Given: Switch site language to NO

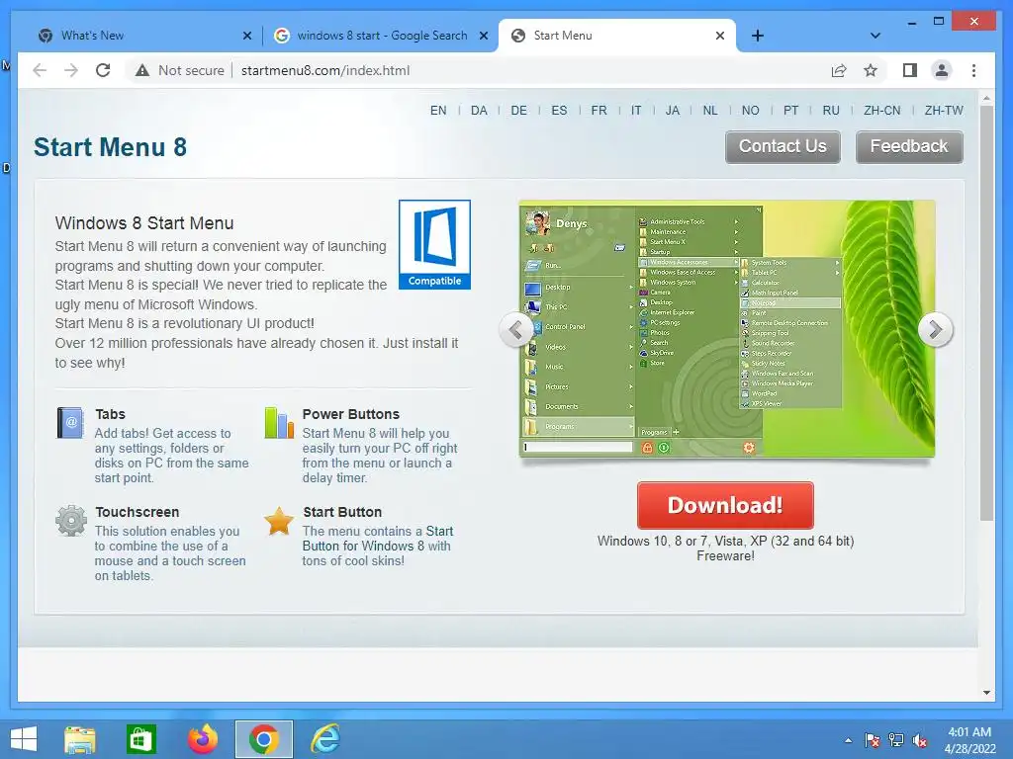Looking at the screenshot, I should 750,111.
